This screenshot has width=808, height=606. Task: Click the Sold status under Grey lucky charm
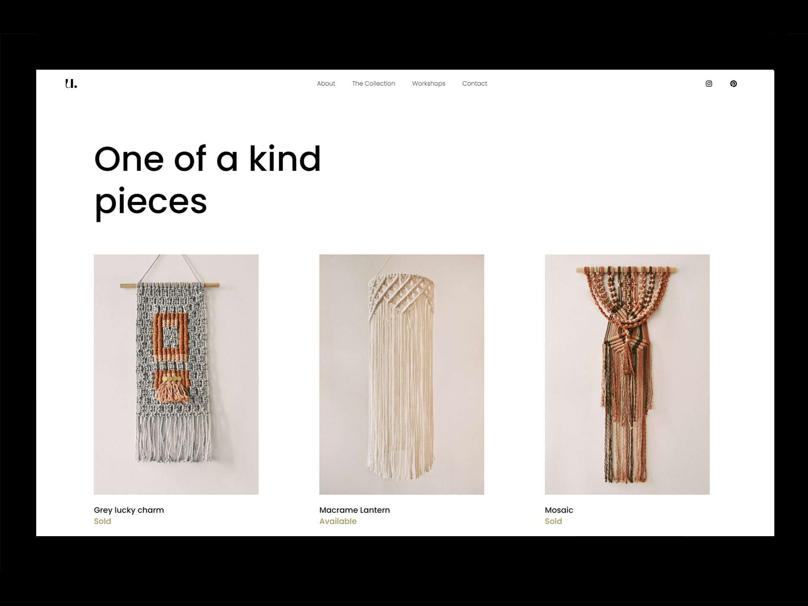coord(102,521)
